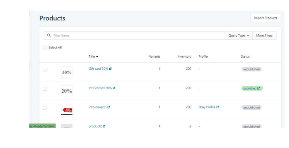Viewport: 289px width, 148px height.
Task: Open external link icon next to Inf Giftcard 20%
Action: [114, 88]
